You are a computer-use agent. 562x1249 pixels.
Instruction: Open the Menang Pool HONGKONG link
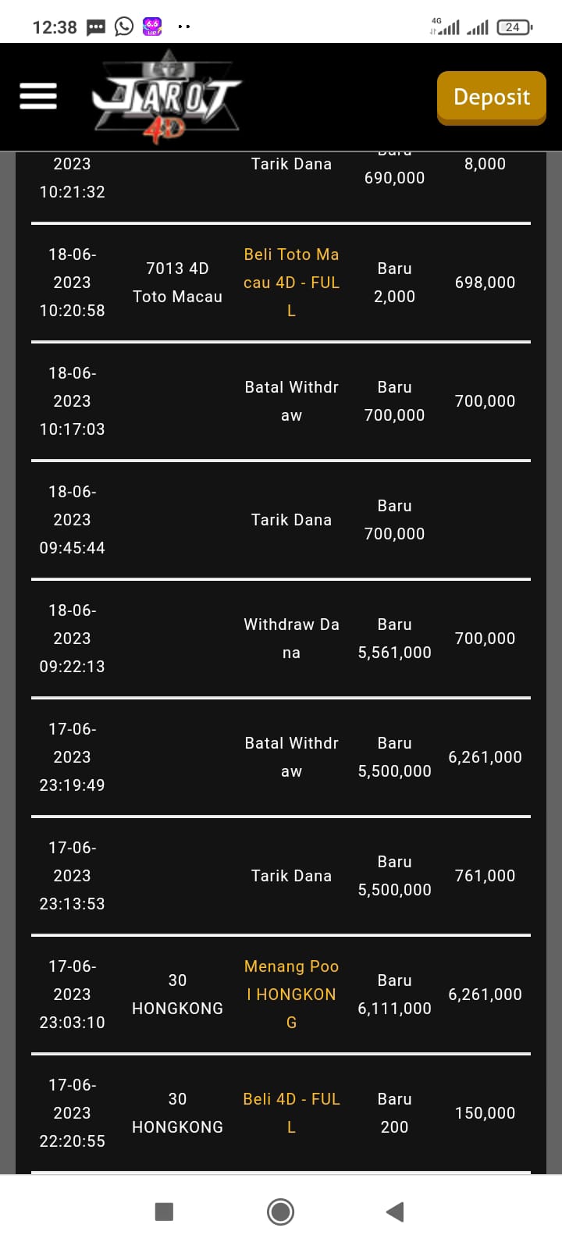(291, 994)
